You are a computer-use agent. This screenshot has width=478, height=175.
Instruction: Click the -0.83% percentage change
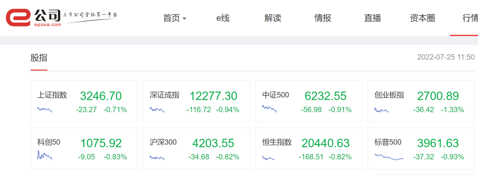click(115, 157)
